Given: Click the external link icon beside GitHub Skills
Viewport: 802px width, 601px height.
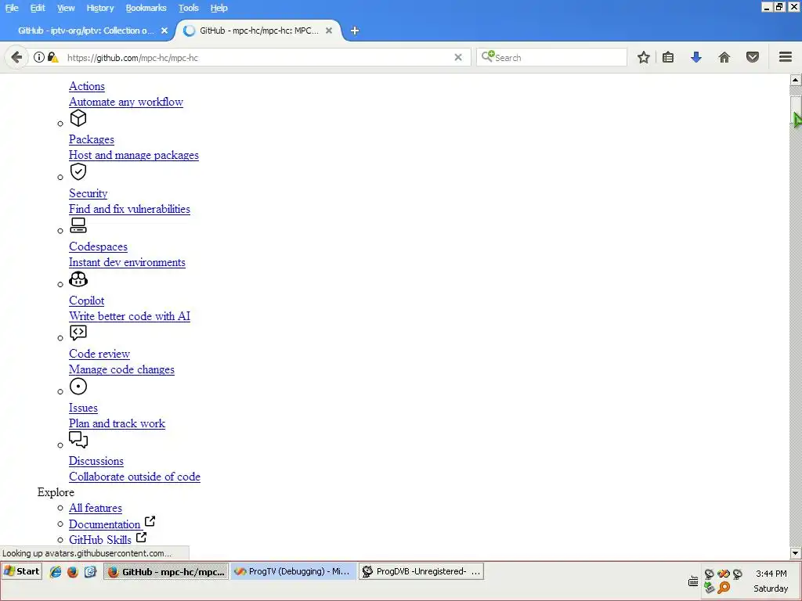Looking at the screenshot, I should tap(141, 537).
